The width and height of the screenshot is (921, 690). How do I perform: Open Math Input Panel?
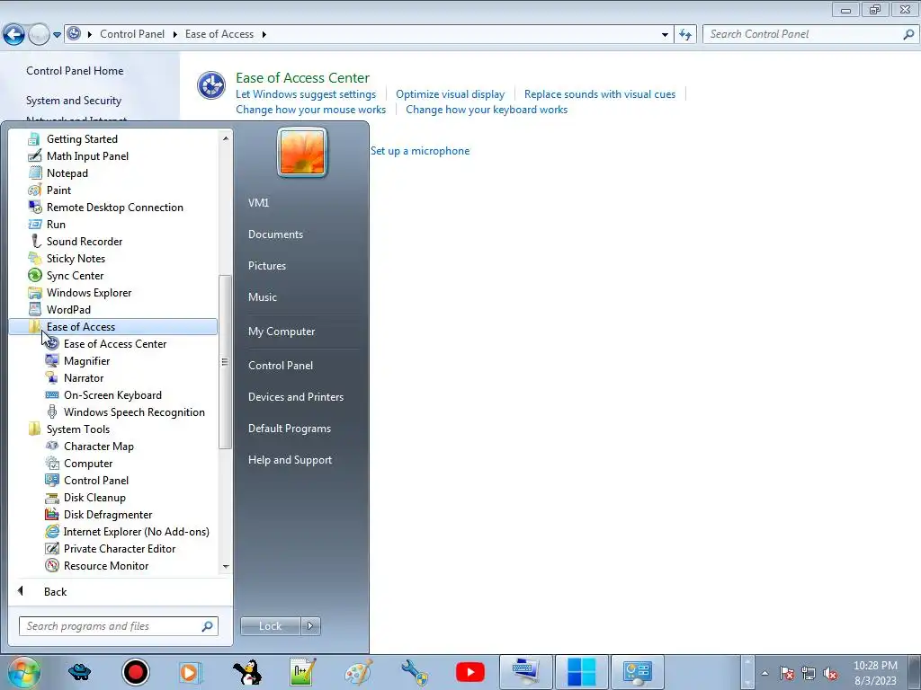[87, 156]
